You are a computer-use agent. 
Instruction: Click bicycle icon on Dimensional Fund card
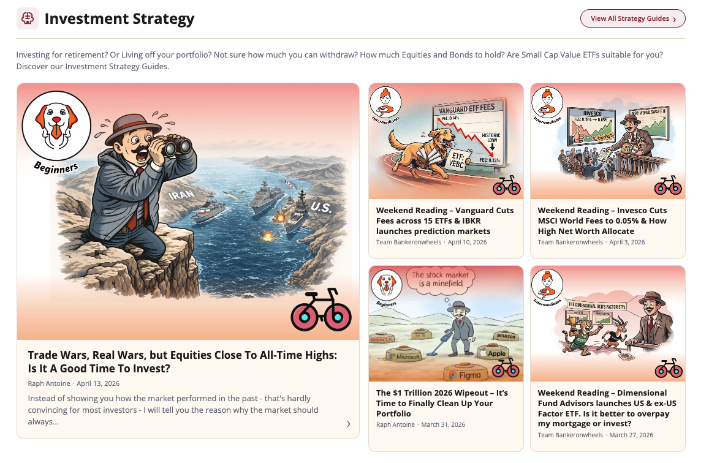tap(669, 367)
